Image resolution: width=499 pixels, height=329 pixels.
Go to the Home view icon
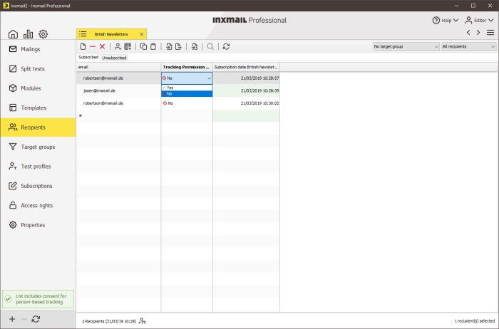click(x=13, y=33)
